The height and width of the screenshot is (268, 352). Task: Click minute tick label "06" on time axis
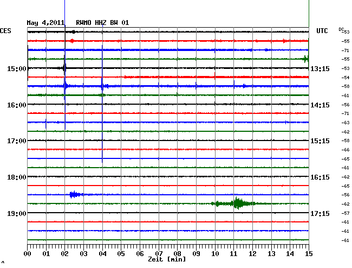[x=140, y=254]
